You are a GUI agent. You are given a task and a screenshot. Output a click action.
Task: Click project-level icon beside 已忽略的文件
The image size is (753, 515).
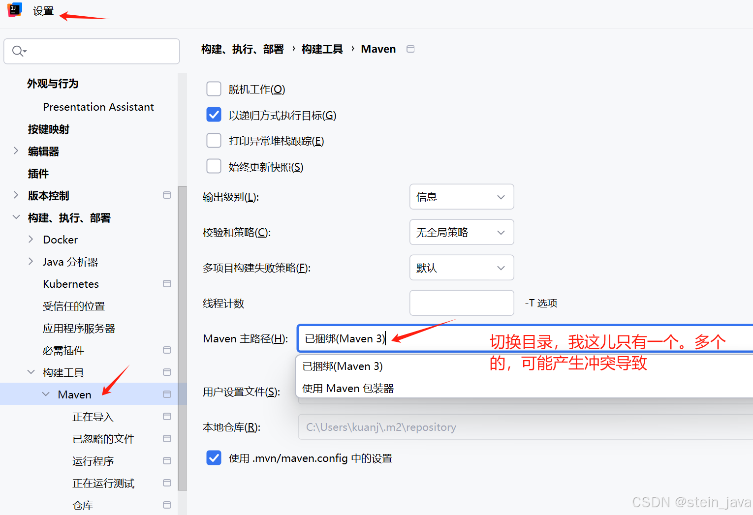pos(167,439)
